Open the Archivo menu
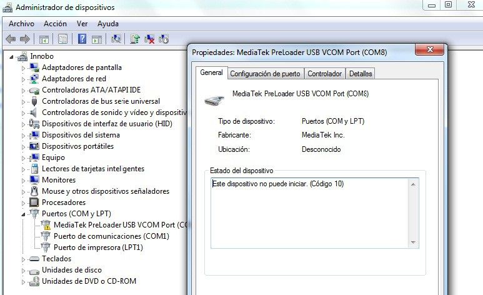The height and width of the screenshot is (295, 483). (x=21, y=24)
